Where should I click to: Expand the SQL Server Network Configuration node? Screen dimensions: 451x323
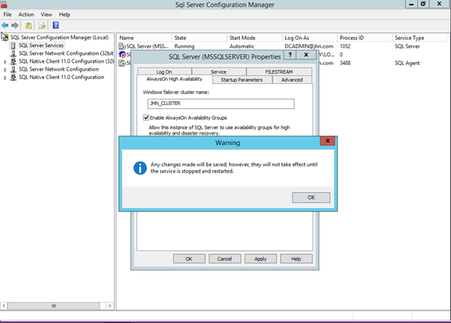tap(5, 69)
